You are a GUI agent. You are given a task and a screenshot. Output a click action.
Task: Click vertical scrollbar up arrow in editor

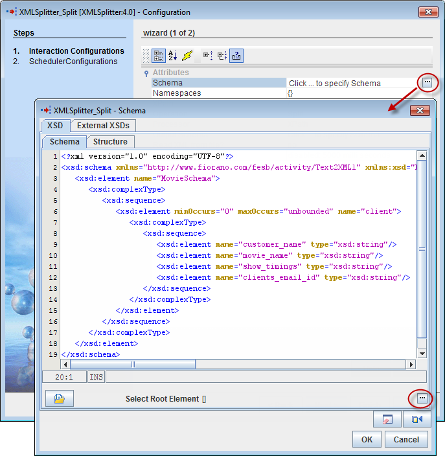(x=422, y=155)
